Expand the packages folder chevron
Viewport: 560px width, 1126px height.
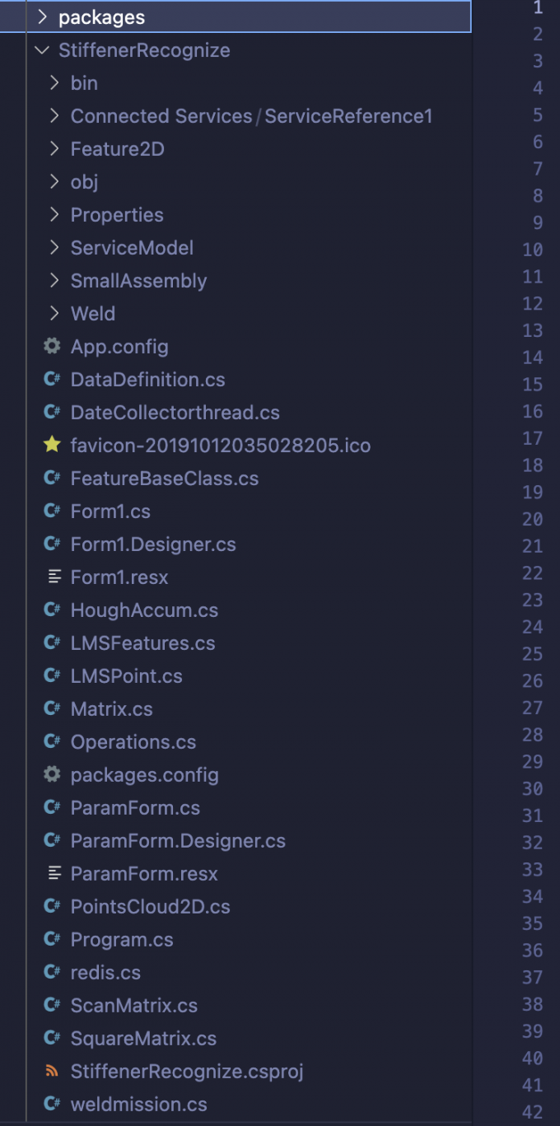pyautogui.click(x=42, y=17)
